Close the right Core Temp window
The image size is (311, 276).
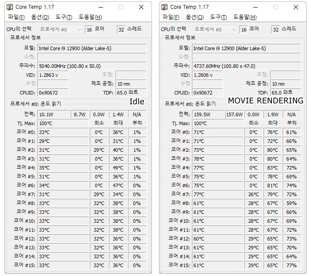(296, 8)
